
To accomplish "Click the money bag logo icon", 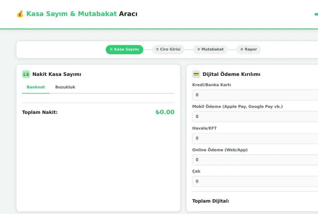I will (x=20, y=14).
